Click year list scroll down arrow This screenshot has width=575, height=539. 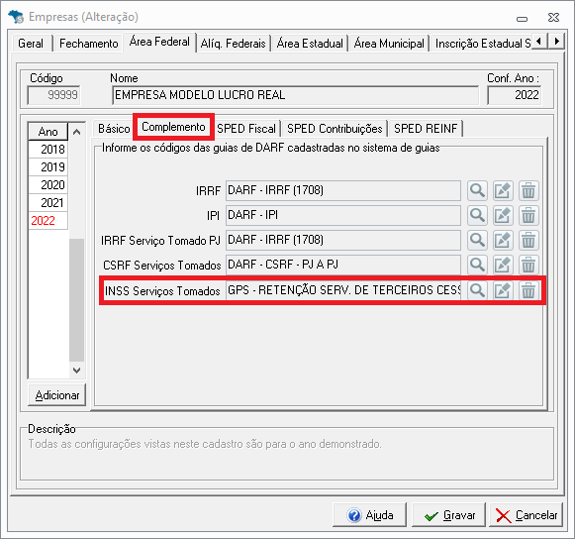click(76, 371)
